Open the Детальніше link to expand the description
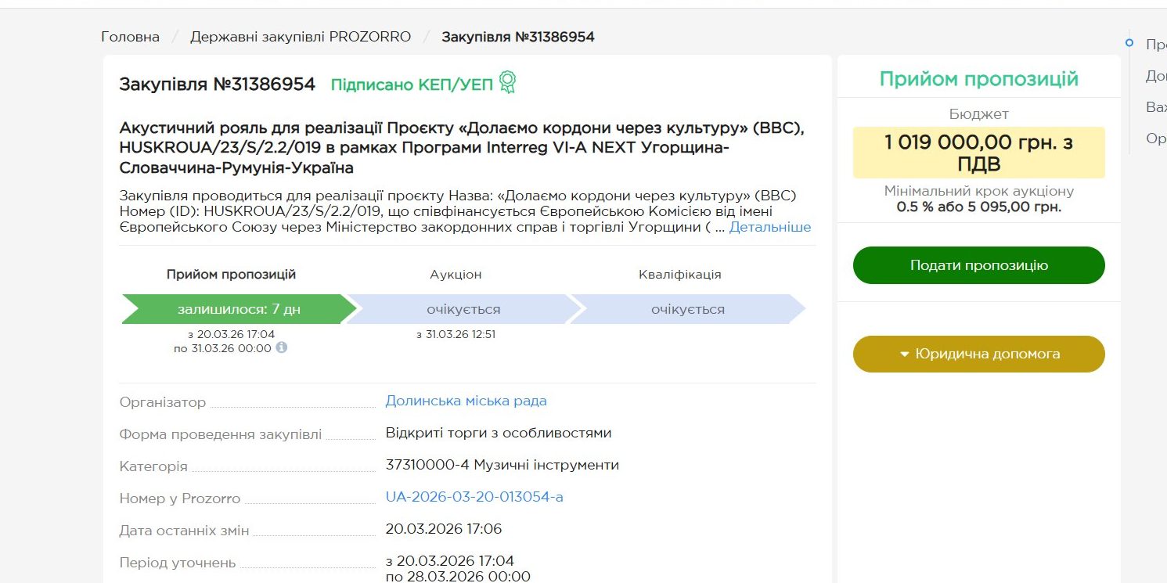Viewport: 1167px width, 583px height. (x=770, y=227)
